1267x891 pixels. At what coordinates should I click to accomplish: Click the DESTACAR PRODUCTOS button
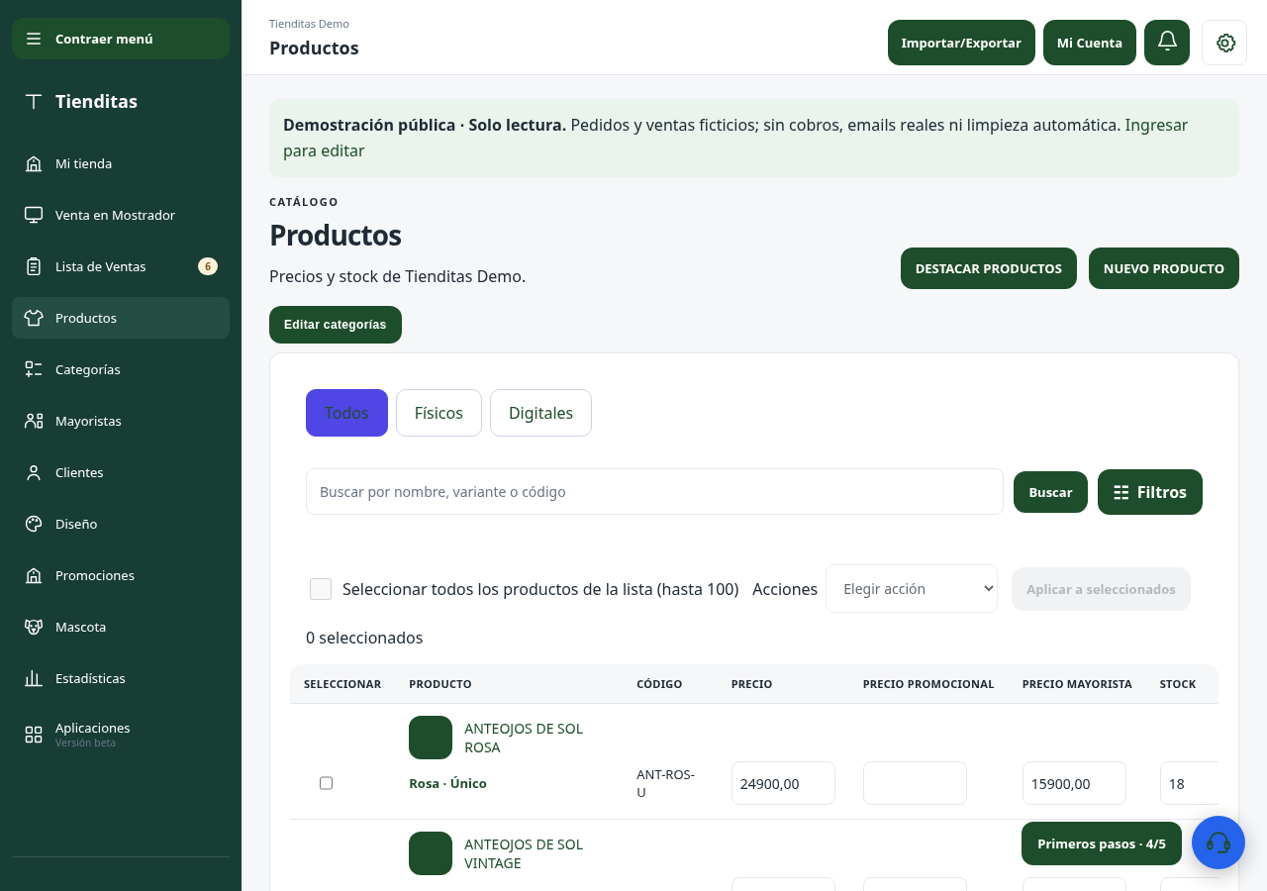click(989, 268)
